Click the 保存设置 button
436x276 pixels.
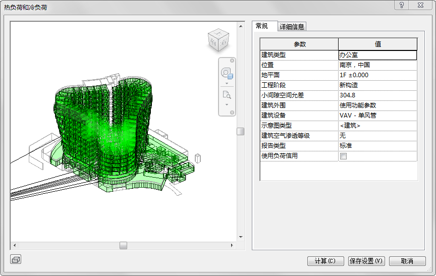pos(367,261)
